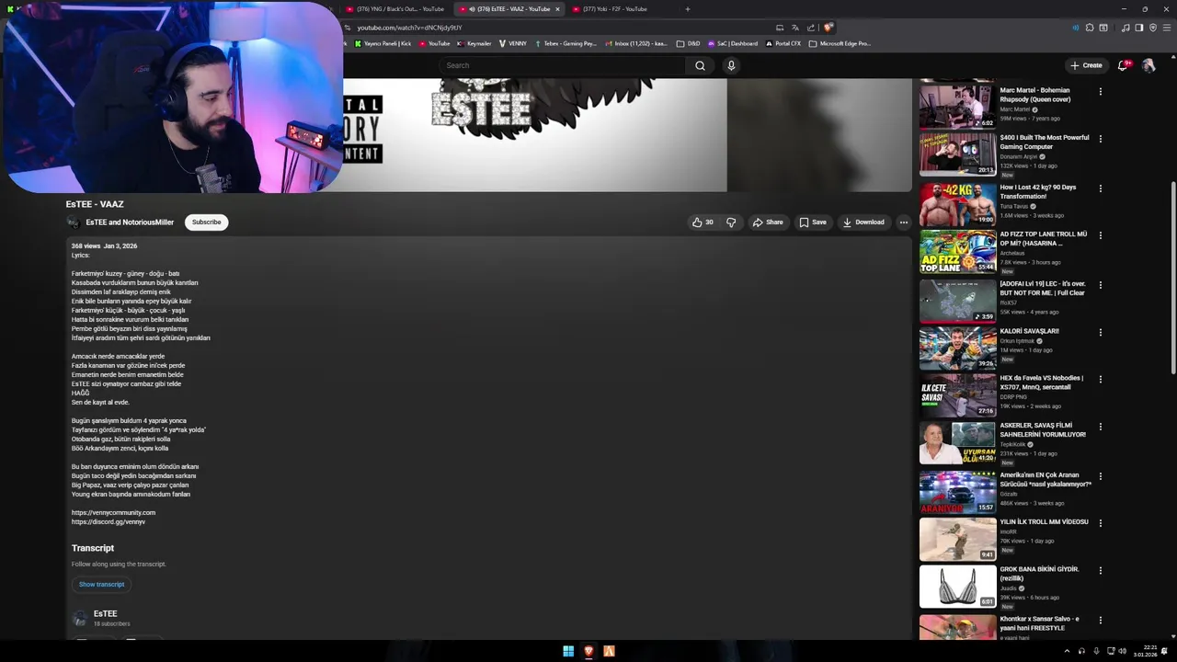
Task: Open YILIN İLK TROLL MM VİDEOSU title
Action: click(1044, 521)
